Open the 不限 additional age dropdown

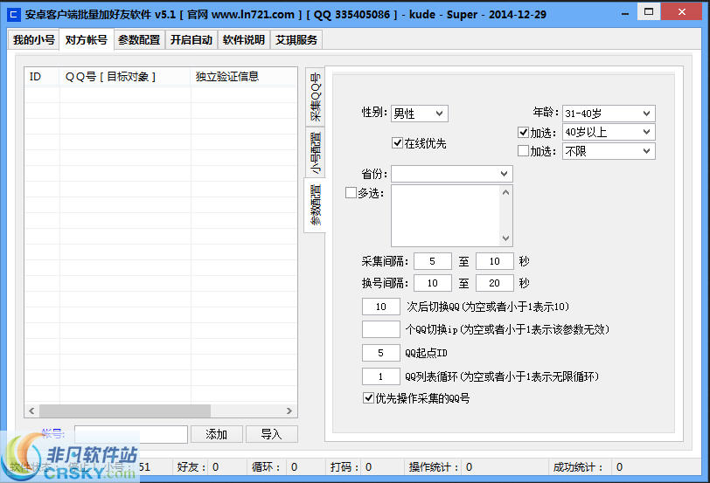pos(608,151)
